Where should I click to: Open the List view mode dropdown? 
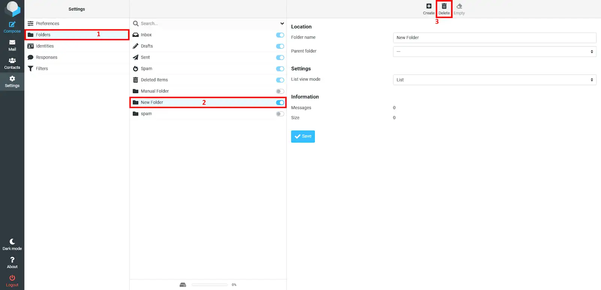(494, 80)
